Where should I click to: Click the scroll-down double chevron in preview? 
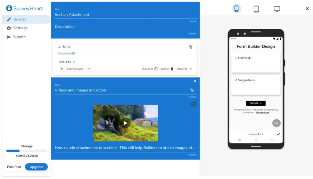(x=276, y=123)
